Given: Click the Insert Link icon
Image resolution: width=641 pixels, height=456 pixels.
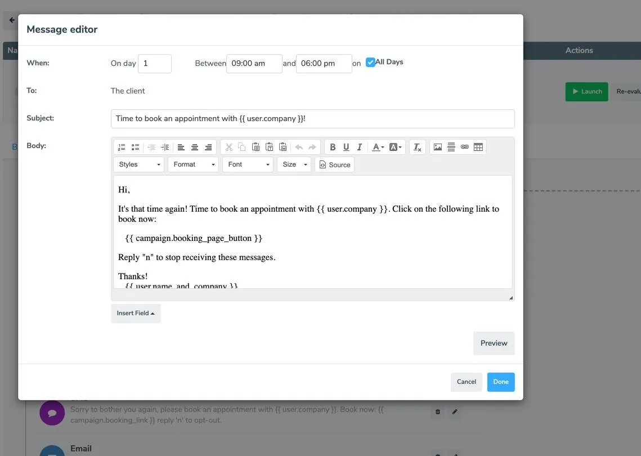Looking at the screenshot, I should (465, 146).
